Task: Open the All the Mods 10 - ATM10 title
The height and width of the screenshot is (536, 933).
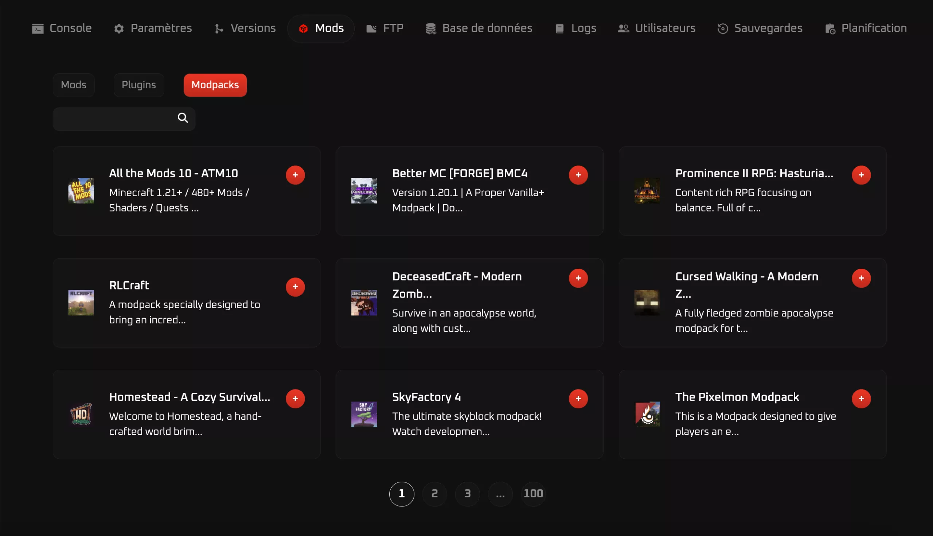Action: coord(173,174)
